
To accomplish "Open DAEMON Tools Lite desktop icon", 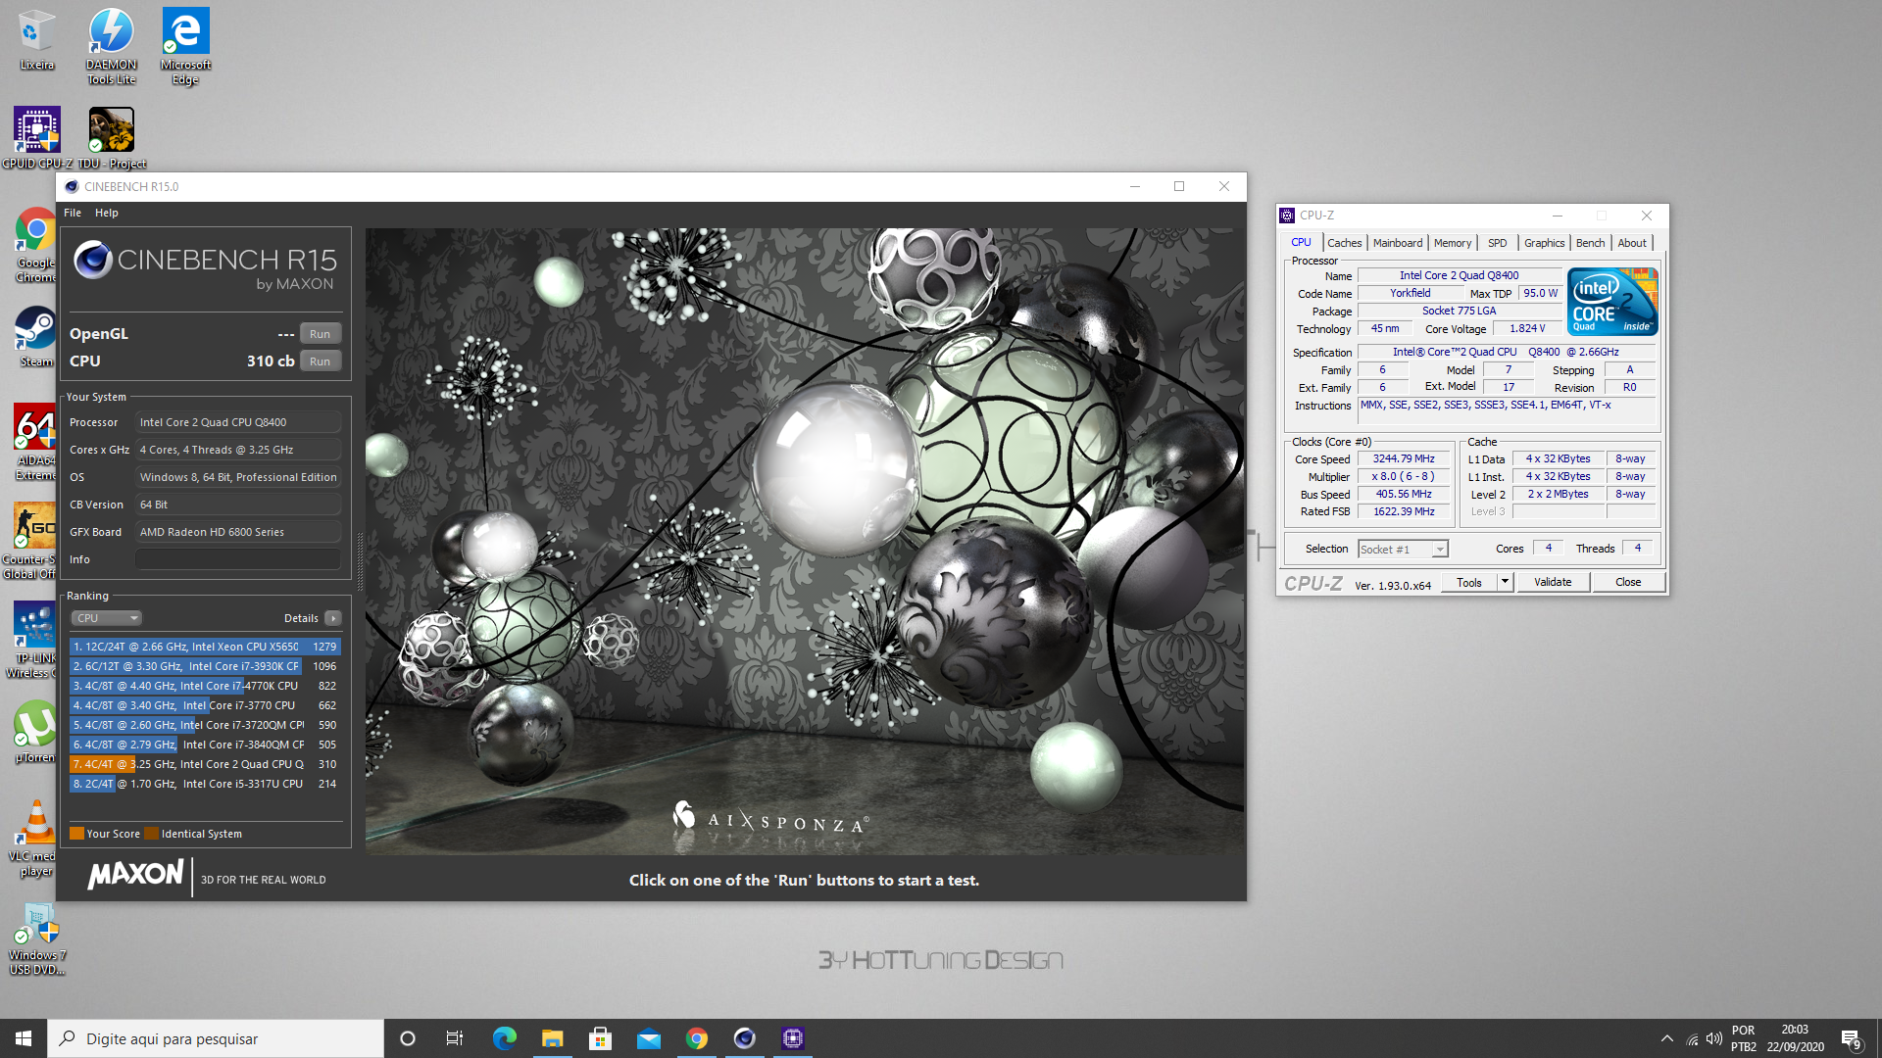I will 111,46.
